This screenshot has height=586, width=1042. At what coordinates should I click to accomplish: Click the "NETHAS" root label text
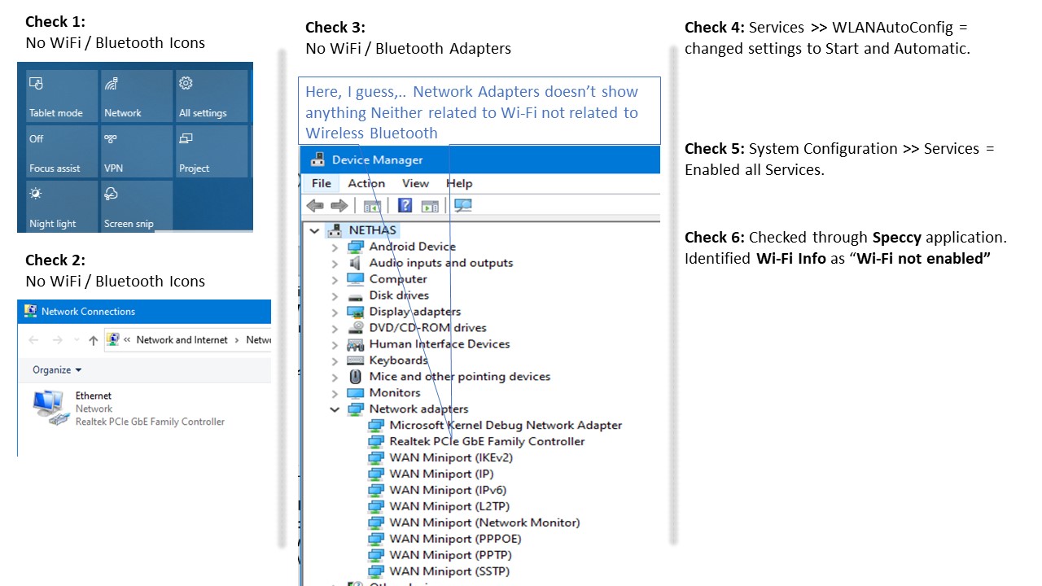tap(373, 230)
